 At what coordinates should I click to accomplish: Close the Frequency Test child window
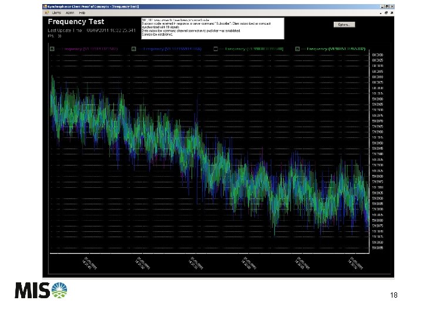tap(392, 13)
